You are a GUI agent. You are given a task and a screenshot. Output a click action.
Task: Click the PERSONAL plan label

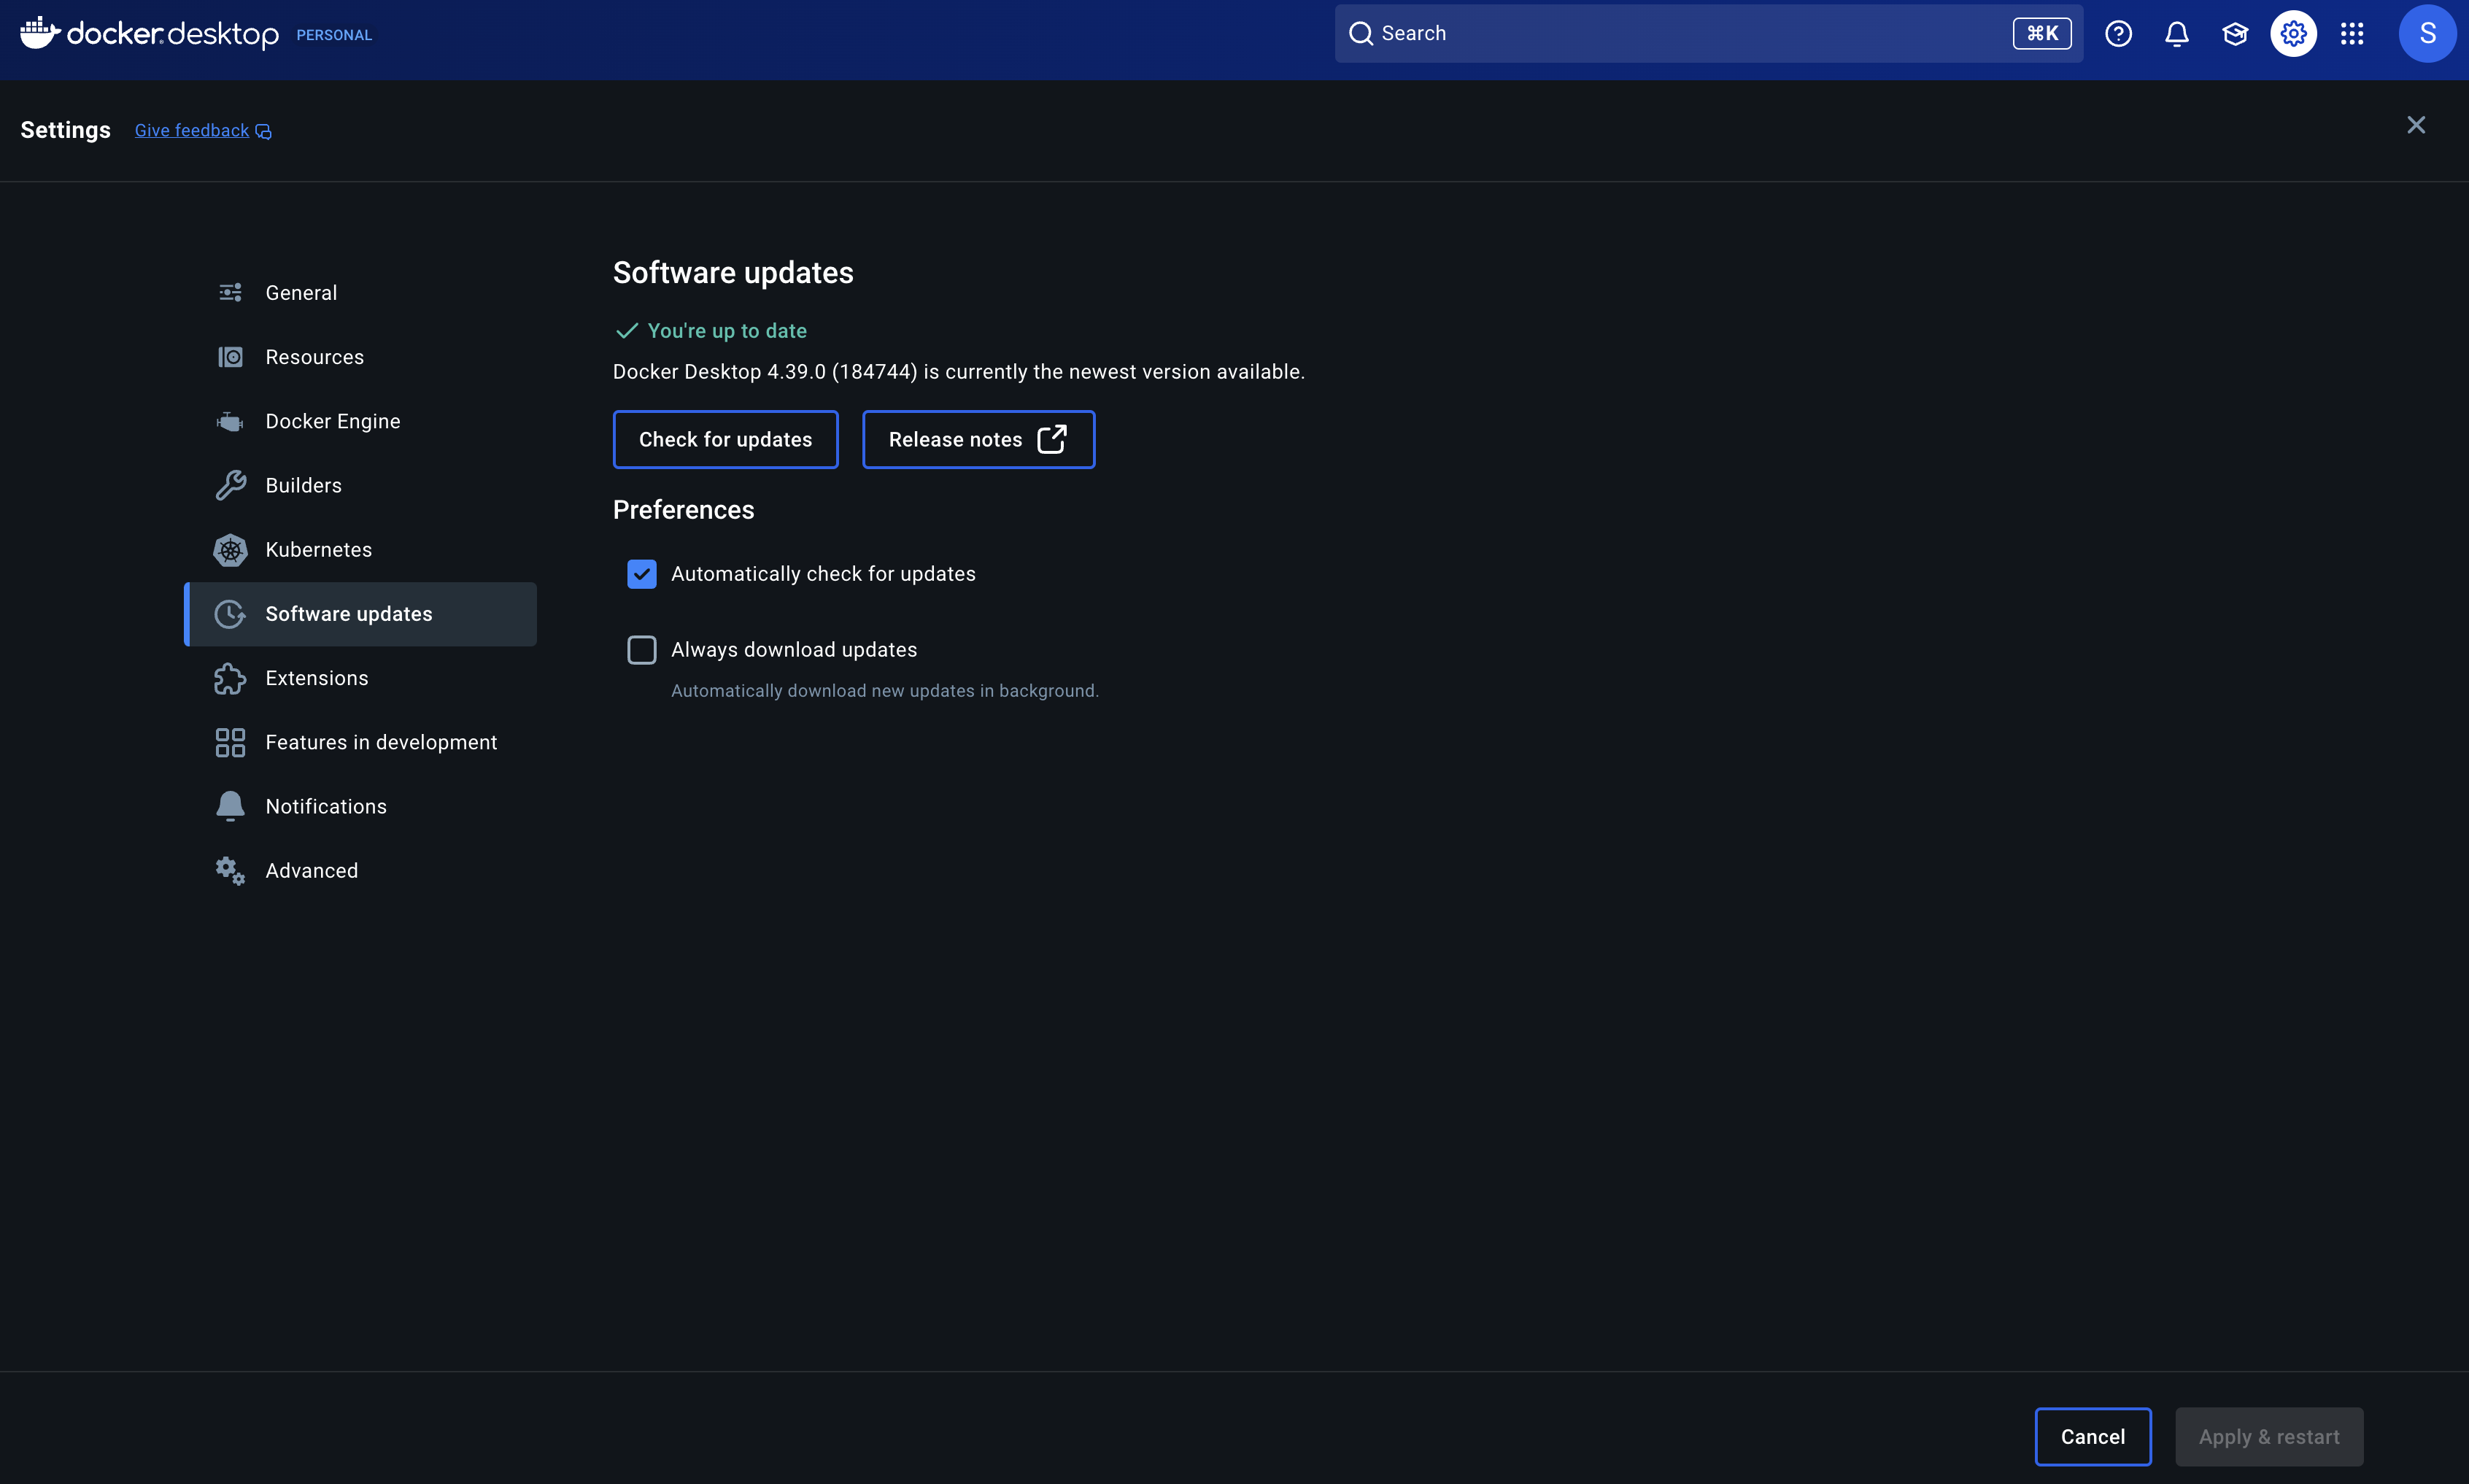point(334,35)
